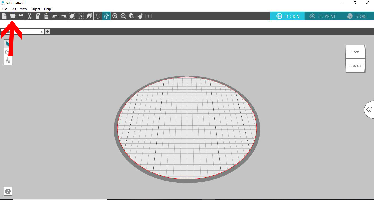Switch to the 3D PRINT tab
This screenshot has width=374, height=200.
click(322, 16)
